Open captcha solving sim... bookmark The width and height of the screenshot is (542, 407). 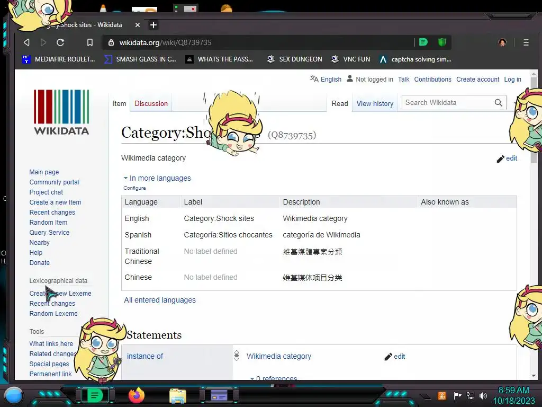415,59
